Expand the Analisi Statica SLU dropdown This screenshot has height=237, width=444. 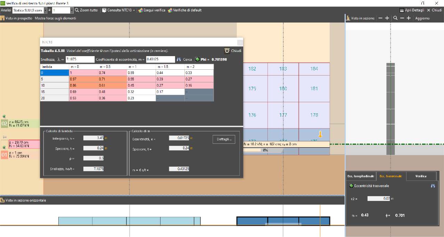pyautogui.click(x=45, y=10)
